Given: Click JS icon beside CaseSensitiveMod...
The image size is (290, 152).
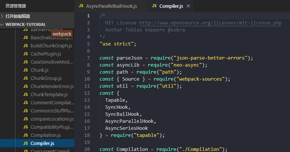Looking at the screenshot, I should (x=26, y=62).
